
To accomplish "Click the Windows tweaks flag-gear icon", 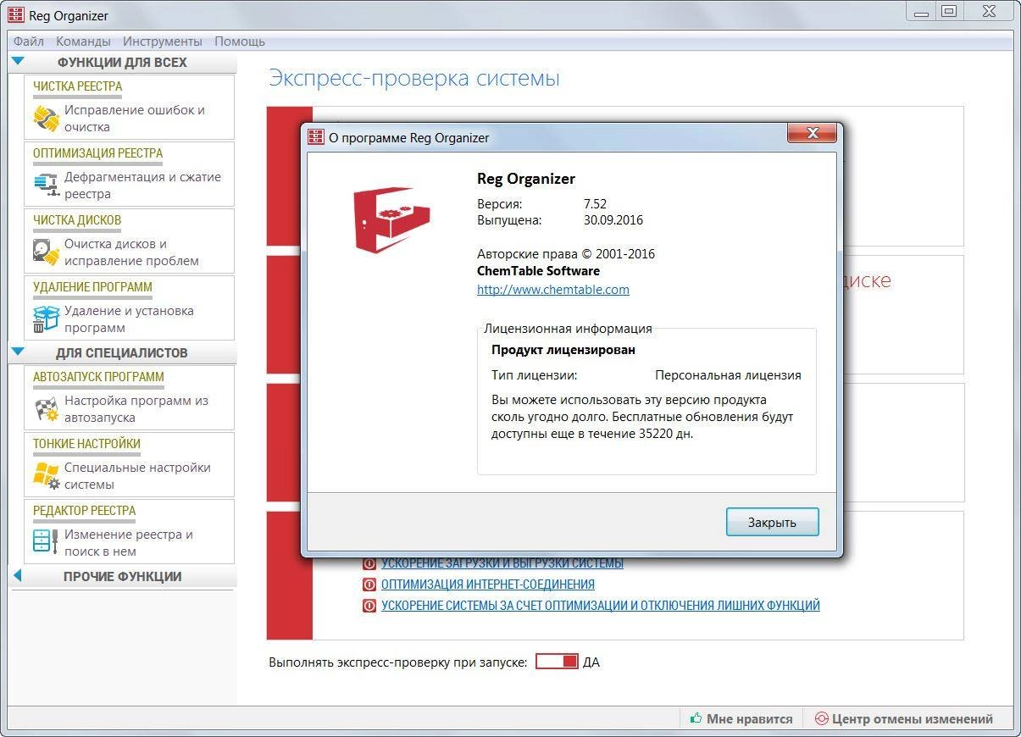I will click(x=46, y=475).
